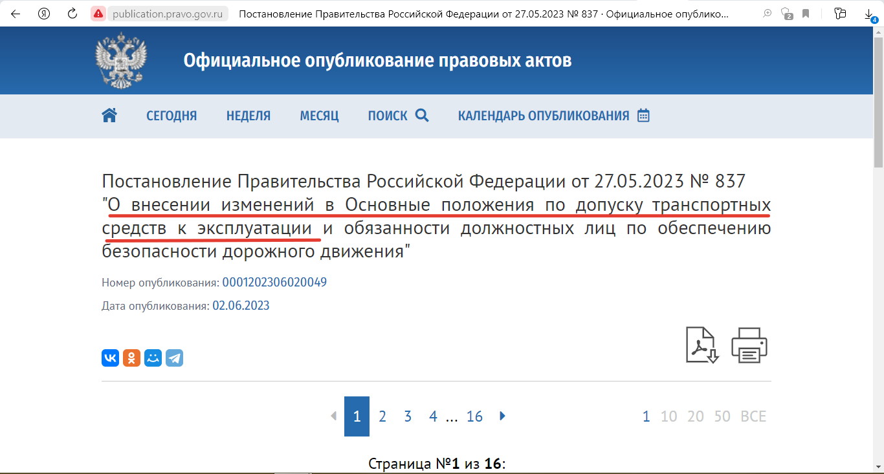The image size is (884, 474).
Task: Open printing via the printer icon
Action: tap(749, 345)
